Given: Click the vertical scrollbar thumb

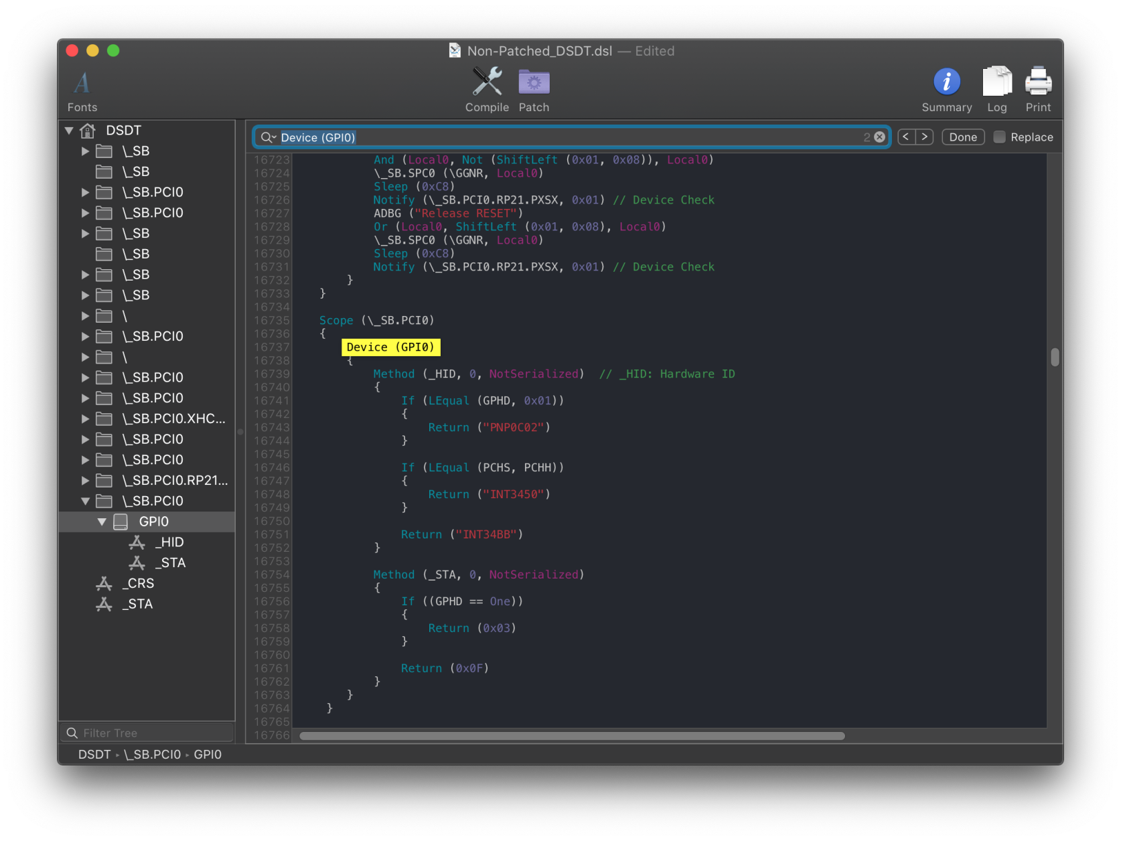Looking at the screenshot, I should (1055, 357).
